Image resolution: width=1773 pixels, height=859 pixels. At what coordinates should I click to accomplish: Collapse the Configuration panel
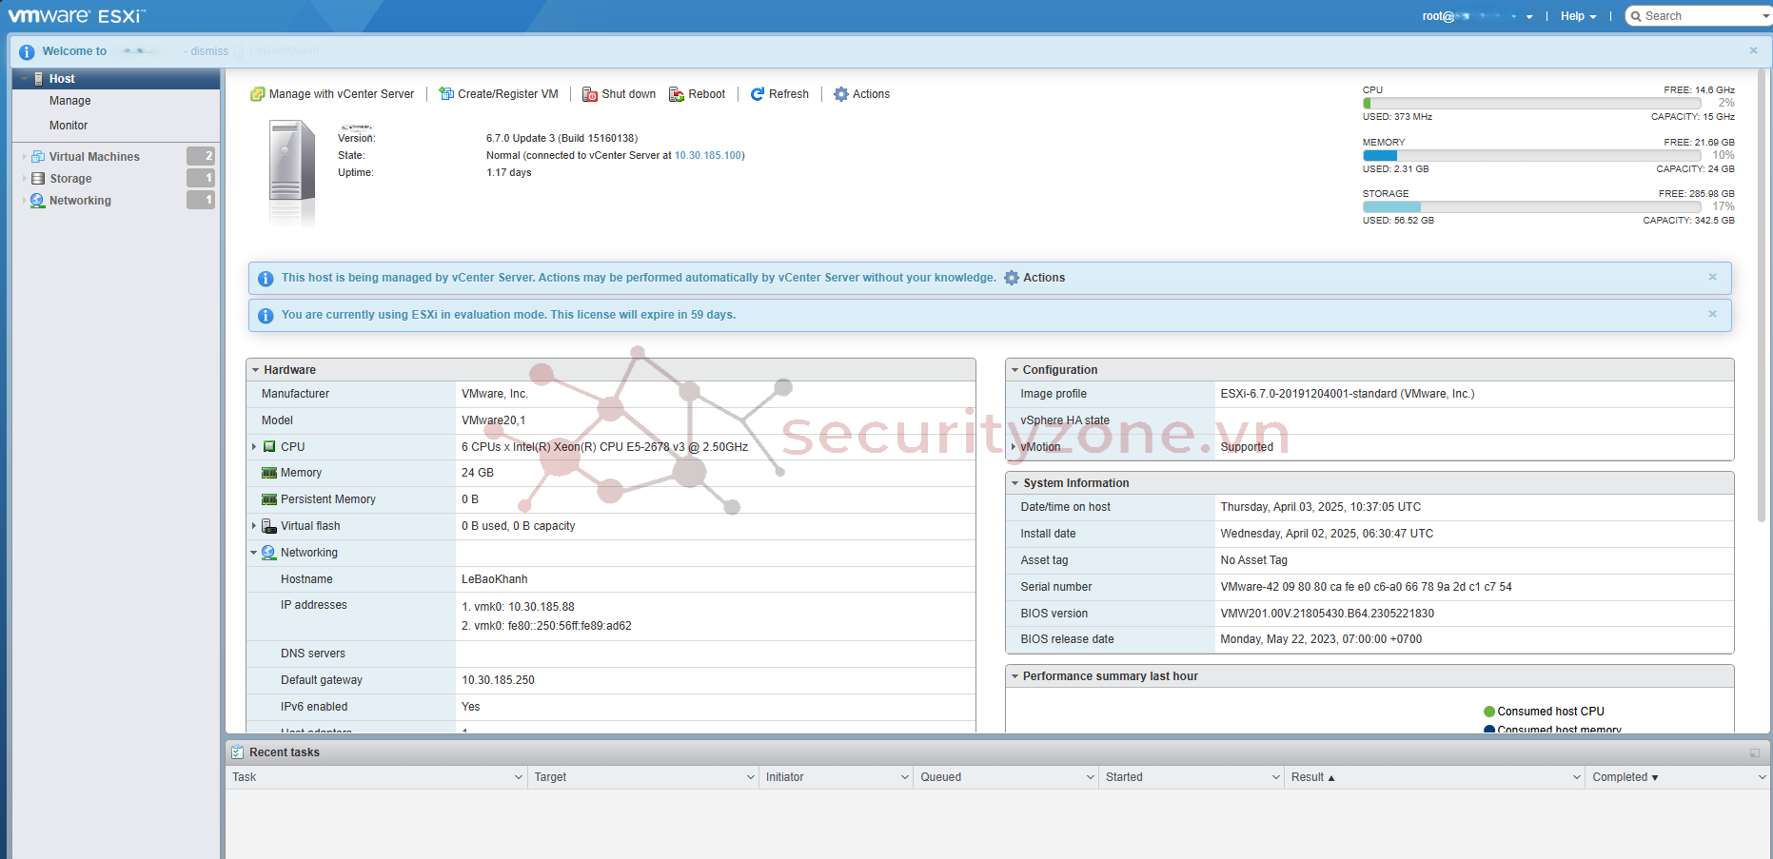pos(1015,370)
